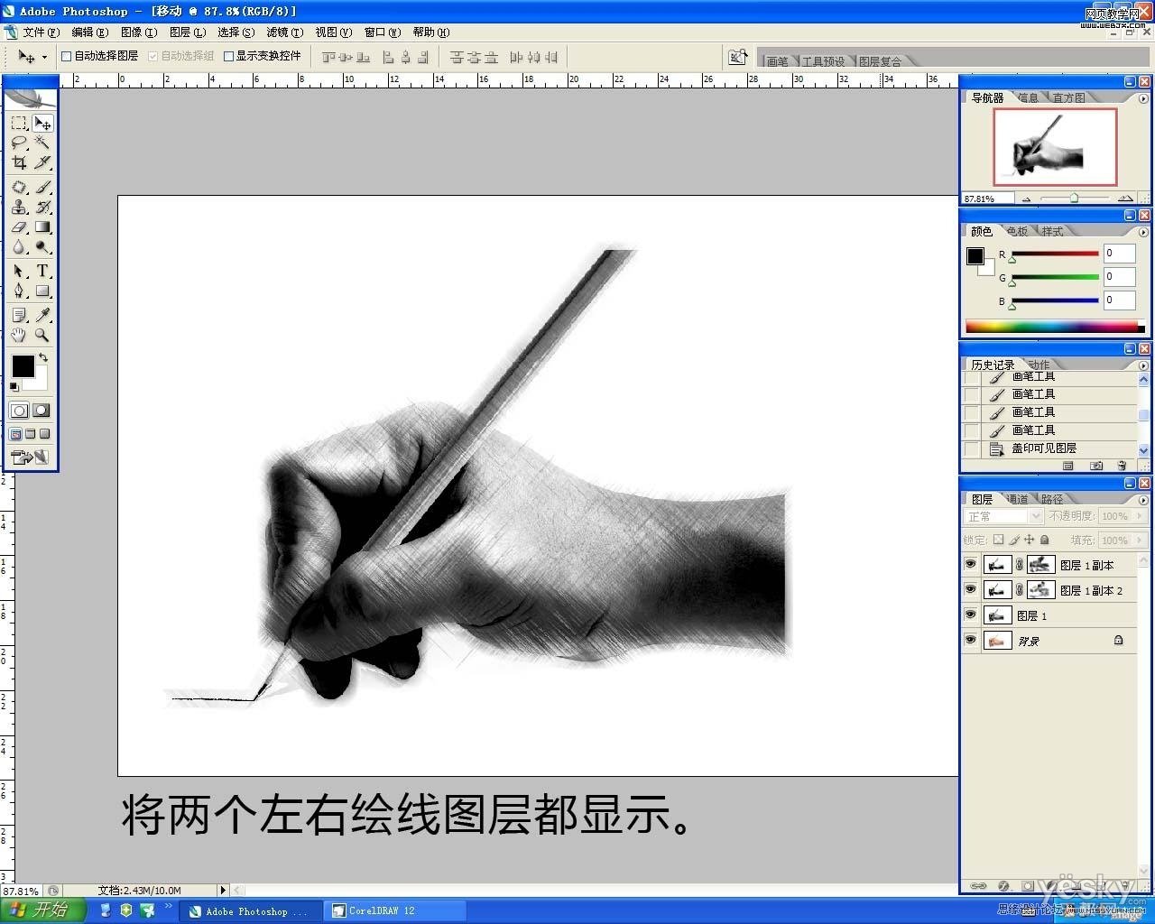The height and width of the screenshot is (924, 1155).
Task: Open the 文件 (File) menu
Action: 41,32
